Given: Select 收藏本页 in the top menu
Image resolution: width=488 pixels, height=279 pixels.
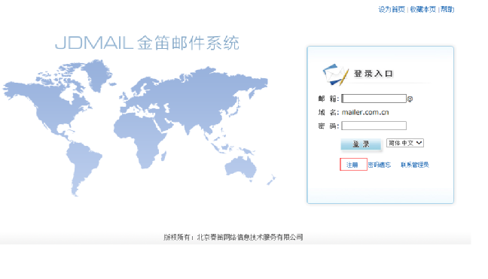Looking at the screenshot, I should [423, 9].
